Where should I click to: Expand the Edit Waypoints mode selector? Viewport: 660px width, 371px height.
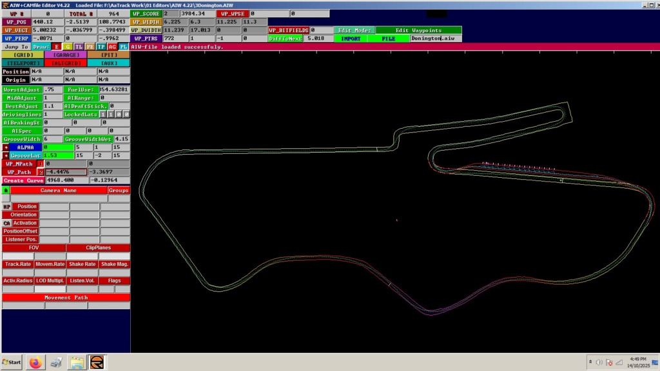[x=418, y=30]
